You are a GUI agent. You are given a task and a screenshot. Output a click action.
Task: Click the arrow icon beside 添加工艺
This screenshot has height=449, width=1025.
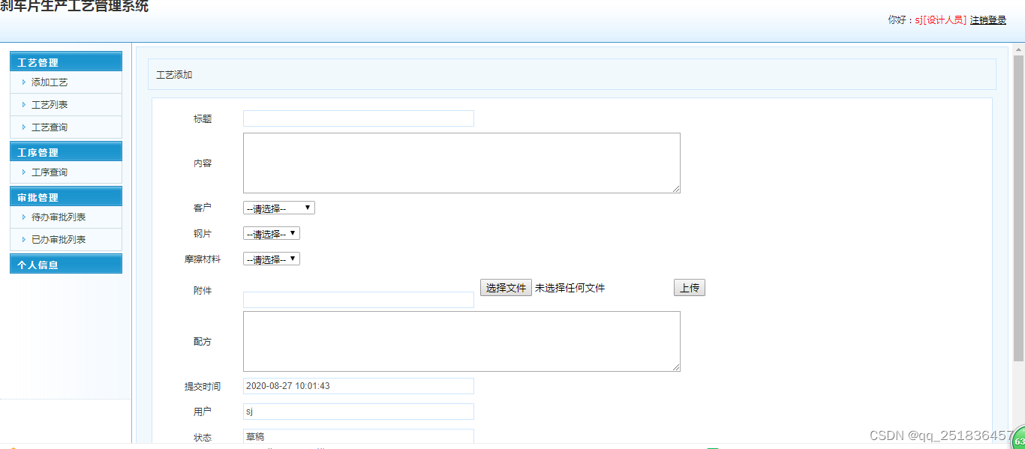pyautogui.click(x=24, y=82)
